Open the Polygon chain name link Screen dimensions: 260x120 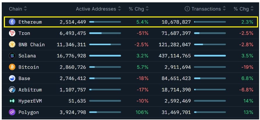29,112
